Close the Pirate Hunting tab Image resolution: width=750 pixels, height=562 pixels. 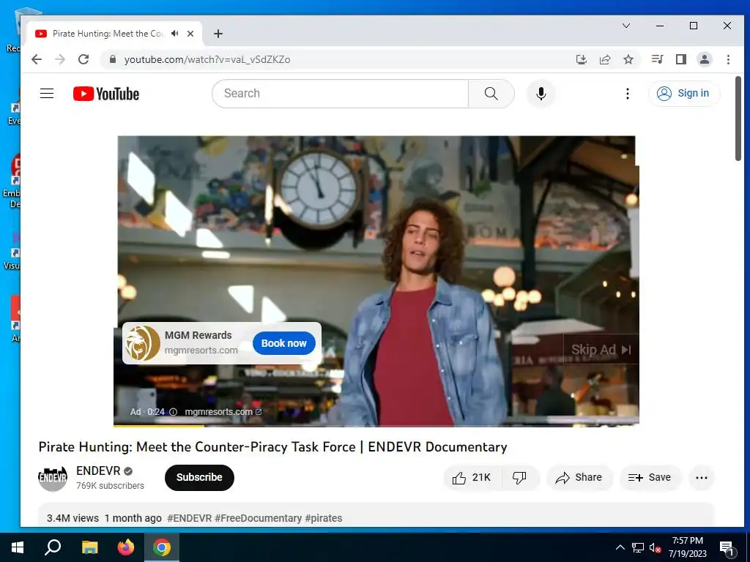click(x=190, y=34)
